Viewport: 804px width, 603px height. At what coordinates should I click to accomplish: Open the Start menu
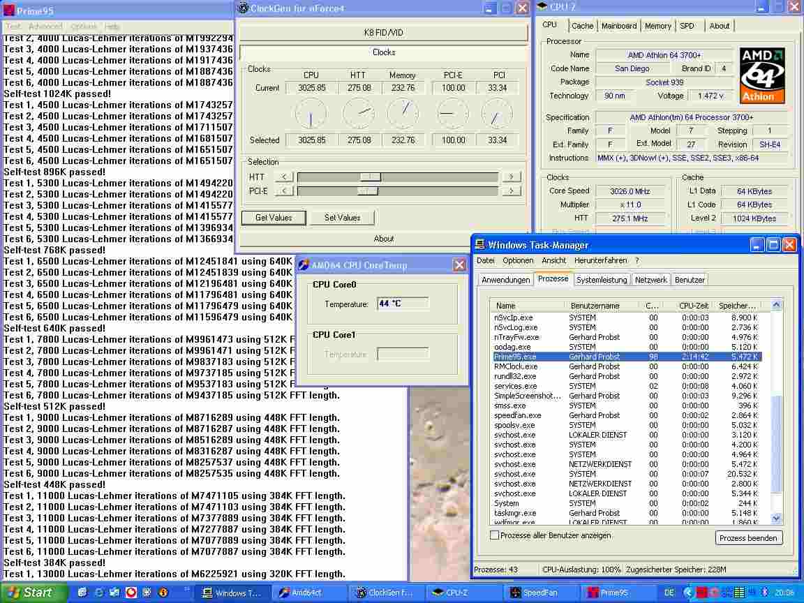[x=33, y=593]
